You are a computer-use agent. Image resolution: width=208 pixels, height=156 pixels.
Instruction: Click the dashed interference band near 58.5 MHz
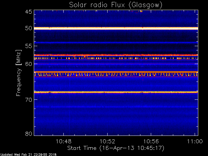point(116,58)
